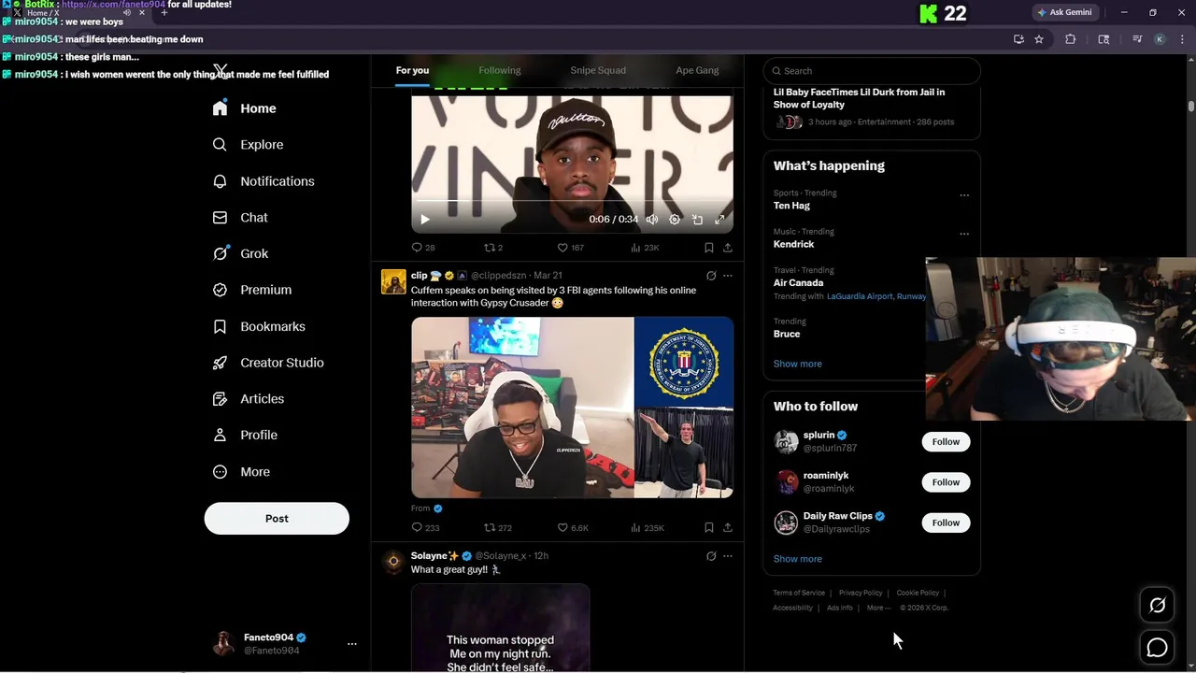This screenshot has width=1196, height=673.
Task: Open Explore search icon in sidebar
Action: [x=220, y=145]
